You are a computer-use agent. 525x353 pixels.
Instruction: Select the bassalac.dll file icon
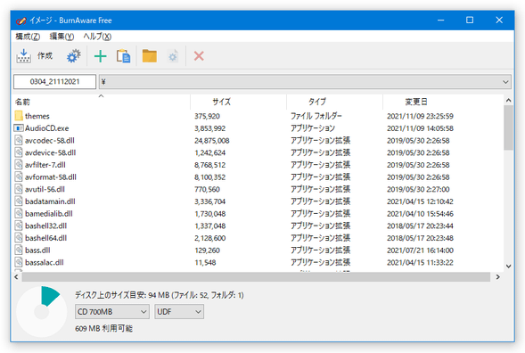click(x=19, y=262)
